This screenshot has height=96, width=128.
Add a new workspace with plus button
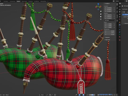click(48, 1)
